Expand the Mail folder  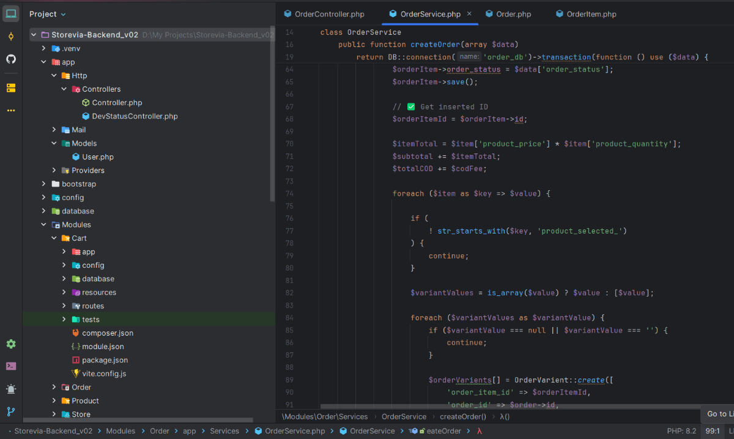tap(54, 130)
